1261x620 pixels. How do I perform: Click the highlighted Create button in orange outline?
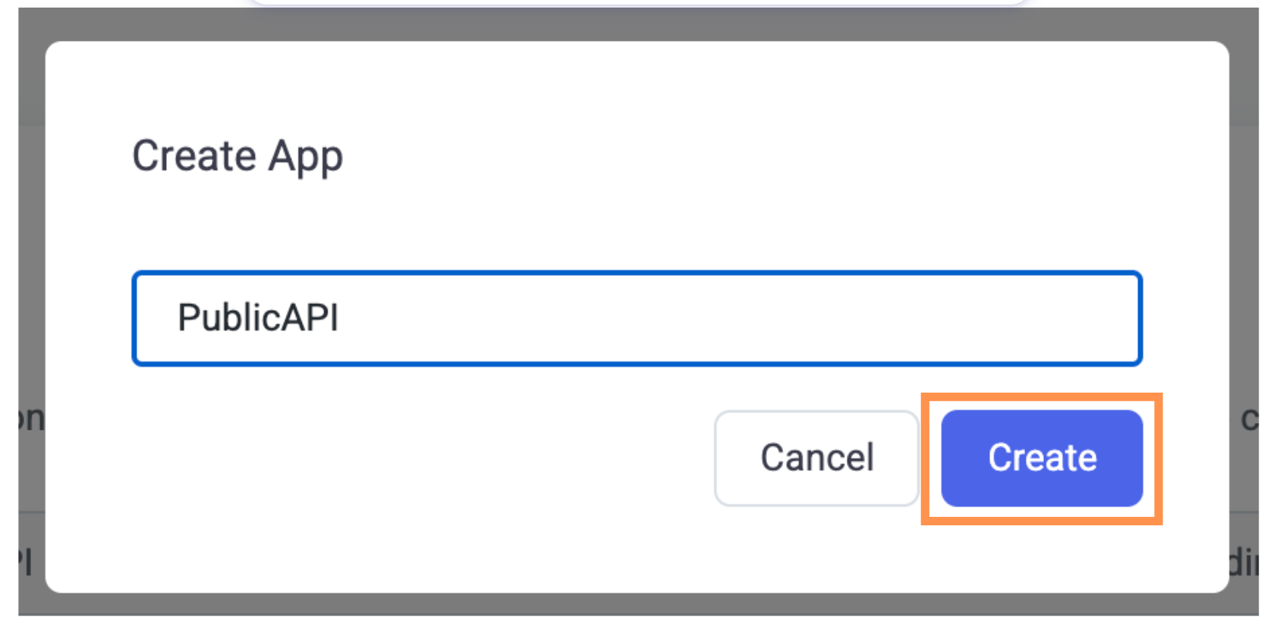1042,458
